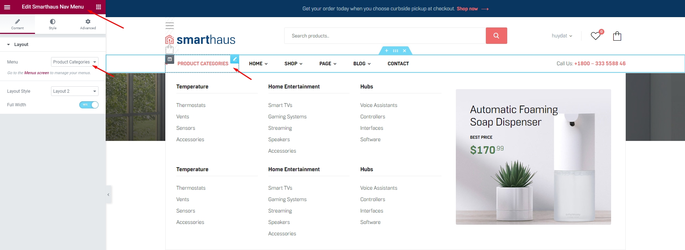Click the Menus screen link
This screenshot has width=685, height=250.
point(36,73)
